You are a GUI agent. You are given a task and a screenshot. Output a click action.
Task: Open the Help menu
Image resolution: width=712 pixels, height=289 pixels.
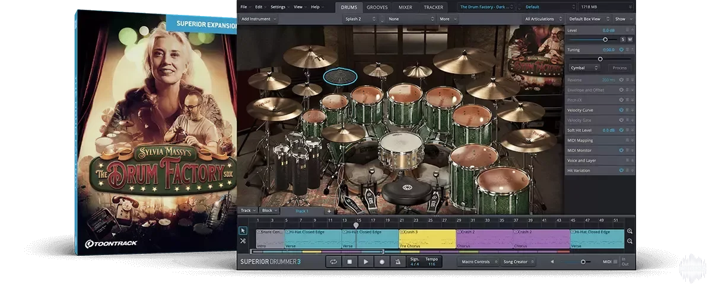click(317, 7)
